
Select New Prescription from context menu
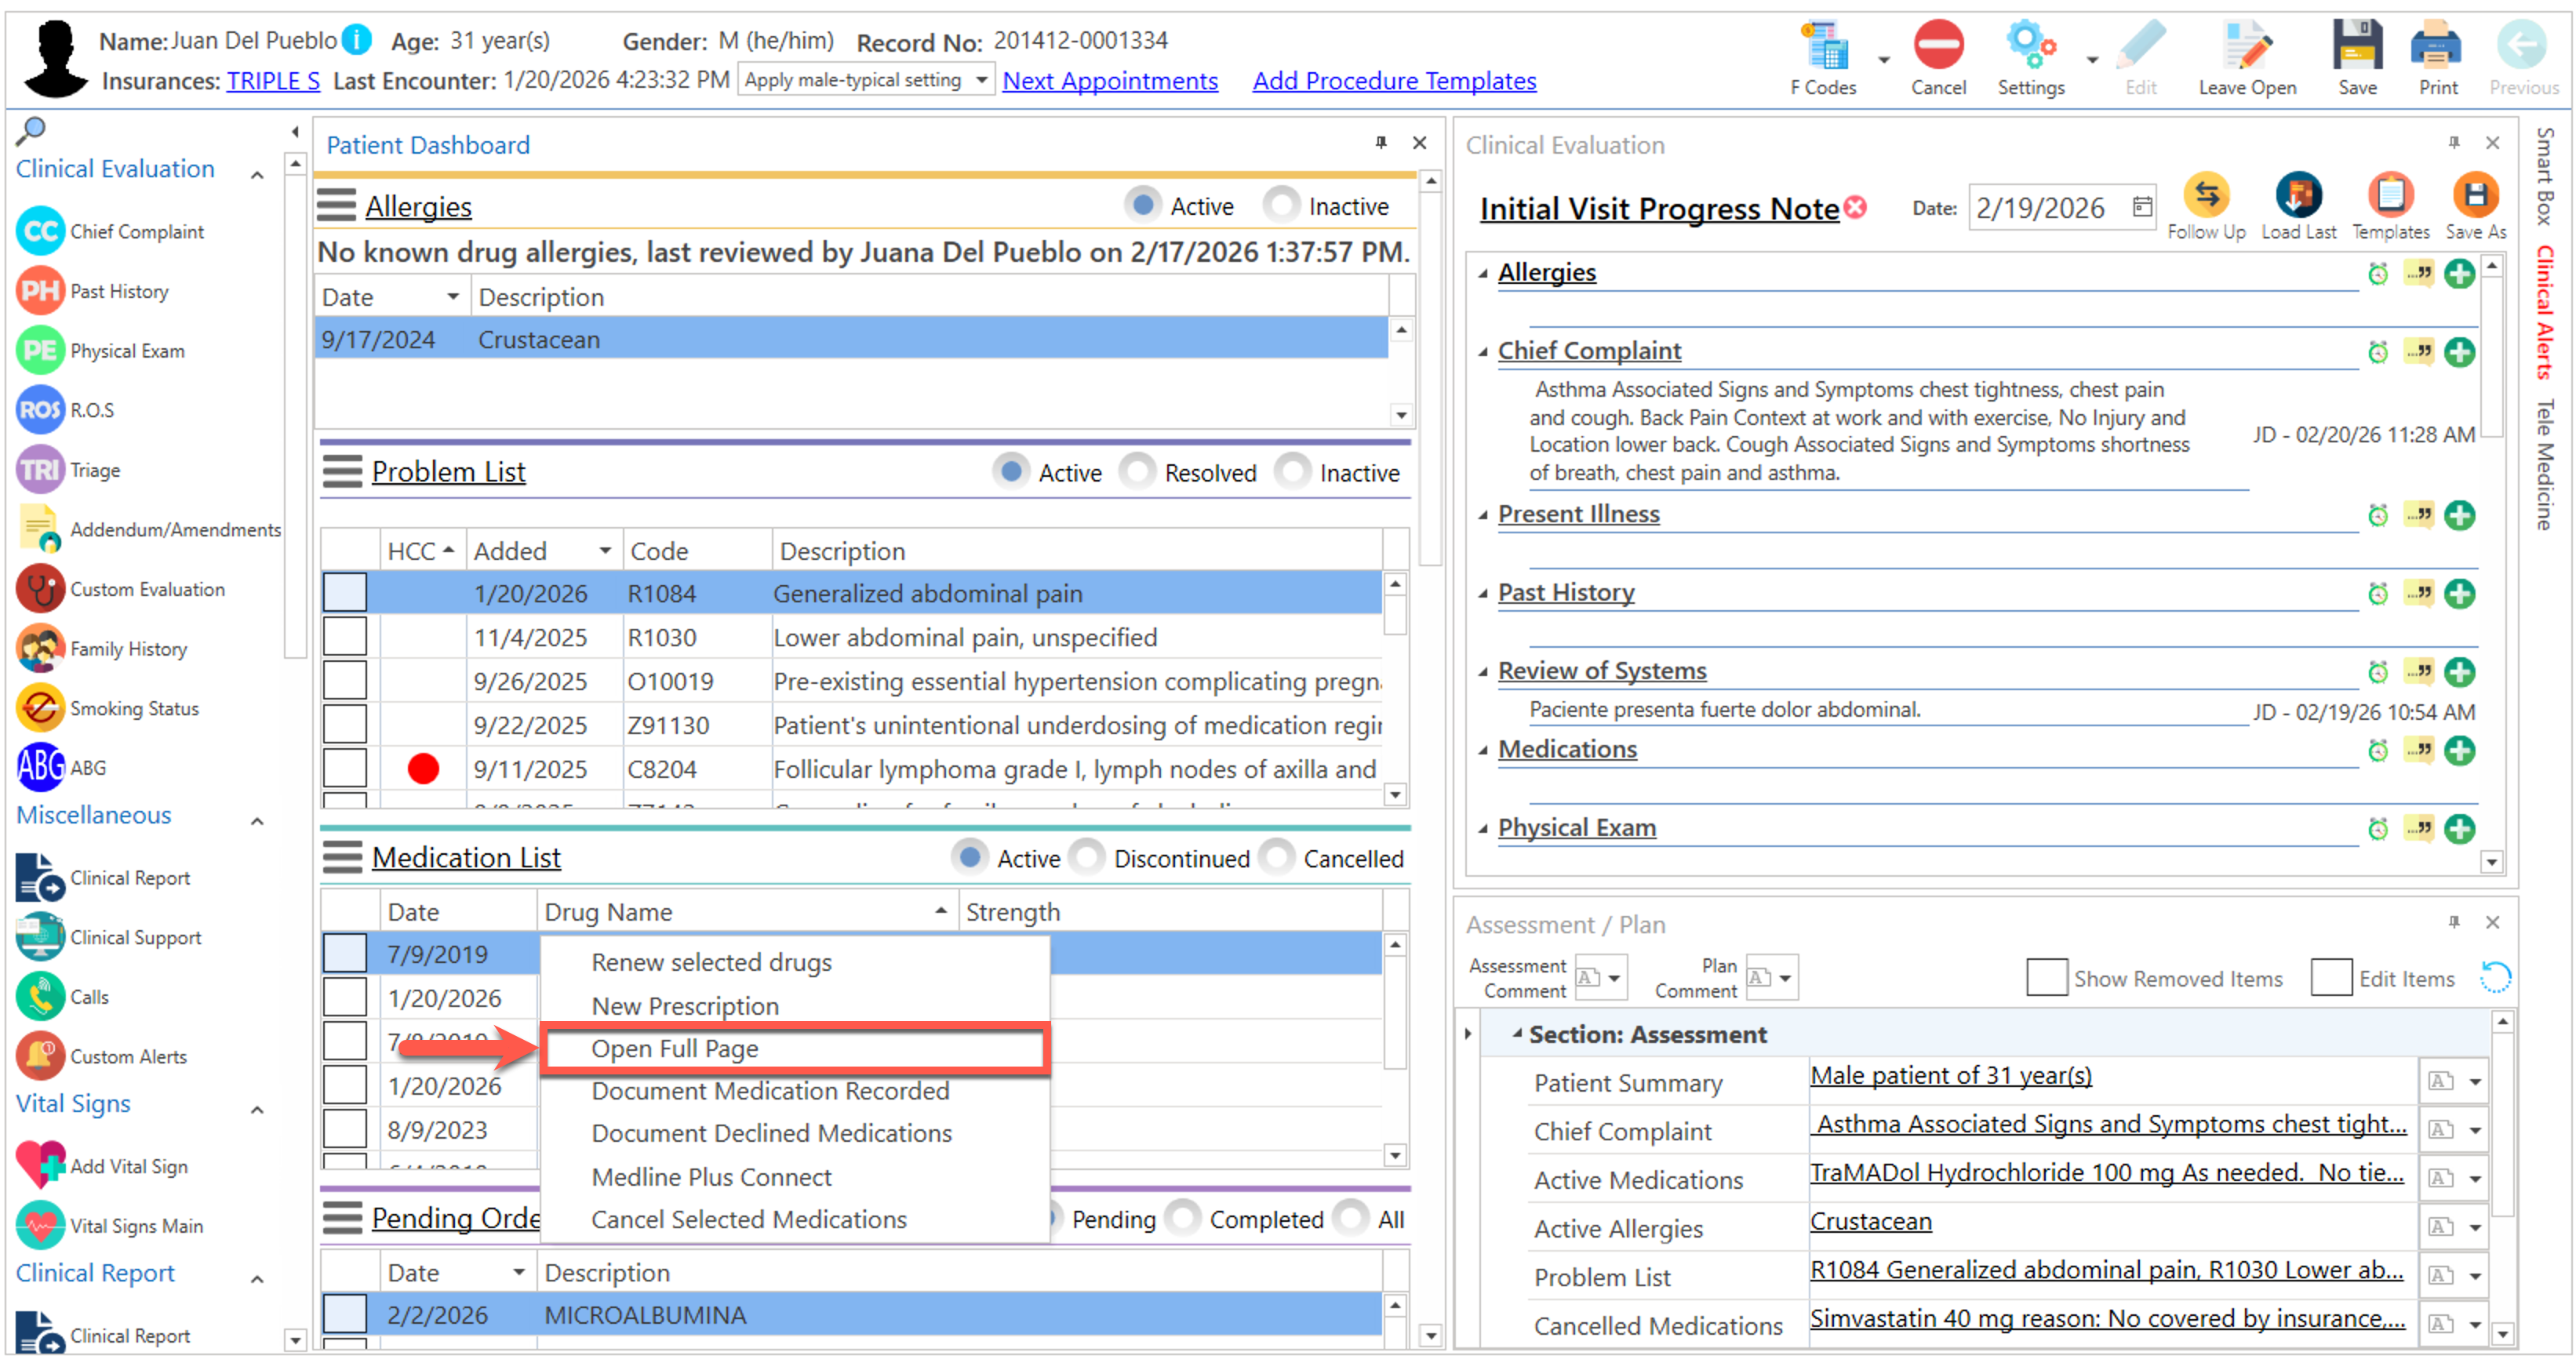pos(685,1006)
